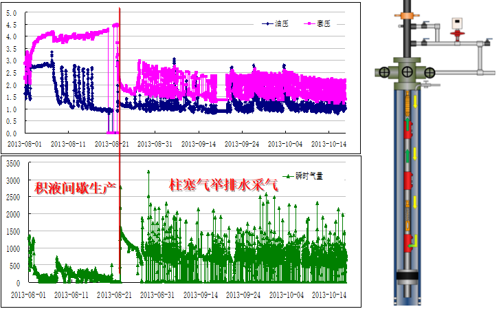501x309 pixels.
Task: Click the red 积液间歇生产 label
Action: [x=75, y=188]
